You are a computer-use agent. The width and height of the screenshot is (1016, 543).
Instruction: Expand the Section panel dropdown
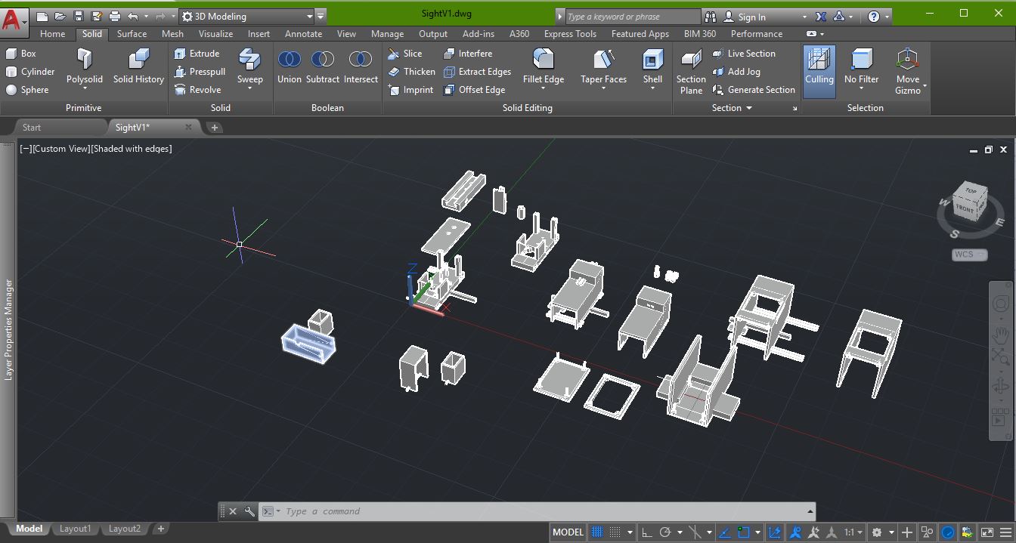click(748, 107)
